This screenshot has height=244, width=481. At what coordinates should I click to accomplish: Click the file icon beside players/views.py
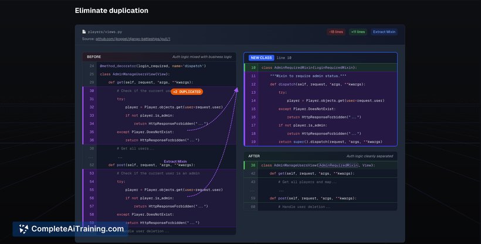point(84,32)
